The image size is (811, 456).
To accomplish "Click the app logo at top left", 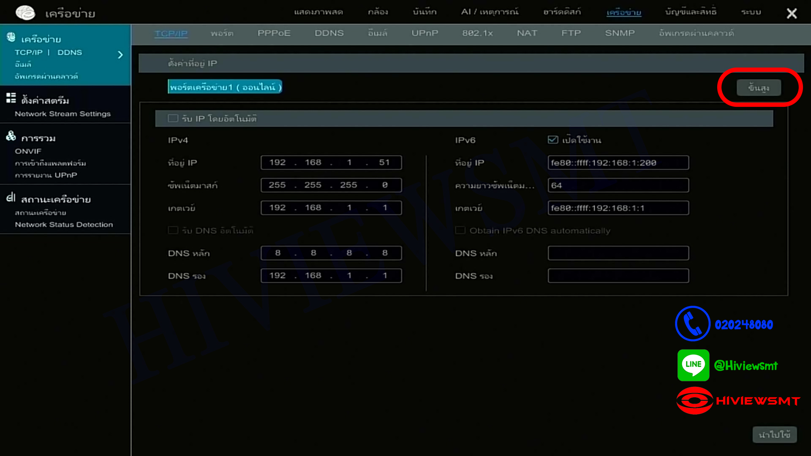I will [25, 13].
